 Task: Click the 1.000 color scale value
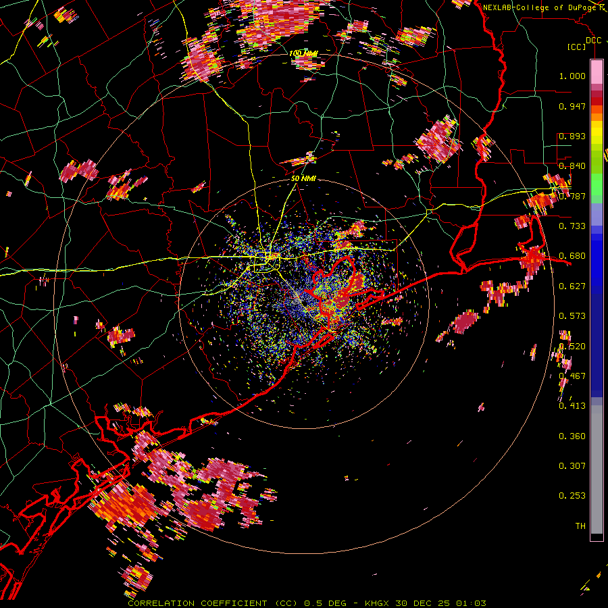click(572, 76)
